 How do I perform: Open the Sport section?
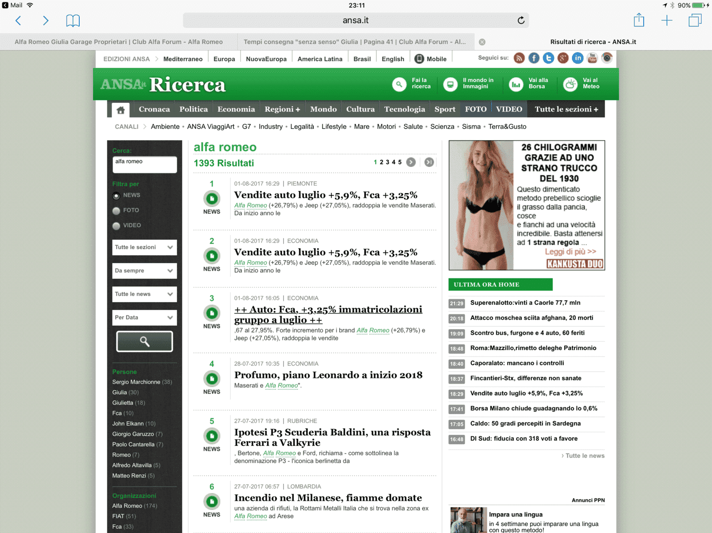pyautogui.click(x=445, y=109)
